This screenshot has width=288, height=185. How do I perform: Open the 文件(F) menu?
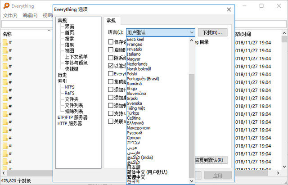(x=10, y=15)
